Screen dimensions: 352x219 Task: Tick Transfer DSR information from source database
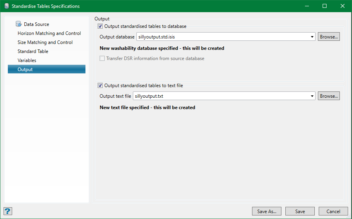pyautogui.click(x=102, y=58)
